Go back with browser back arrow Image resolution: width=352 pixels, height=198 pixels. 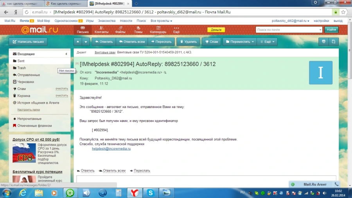6,12
